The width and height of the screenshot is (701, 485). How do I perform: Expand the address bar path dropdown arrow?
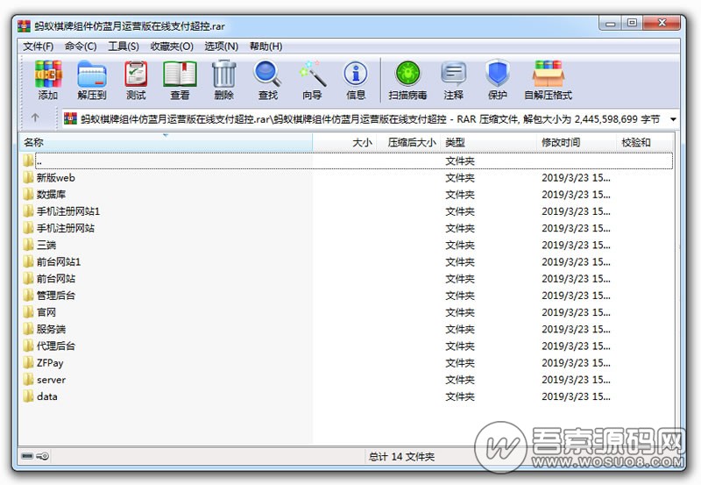coord(673,119)
